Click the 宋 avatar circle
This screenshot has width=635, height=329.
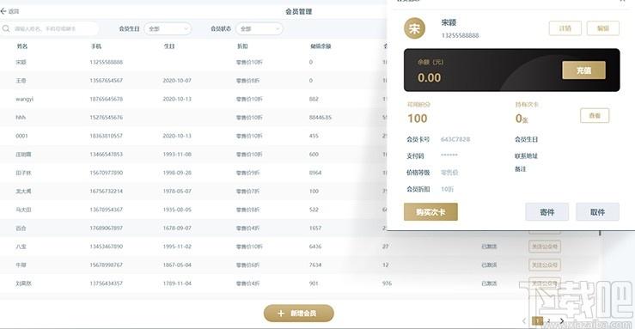pos(414,28)
